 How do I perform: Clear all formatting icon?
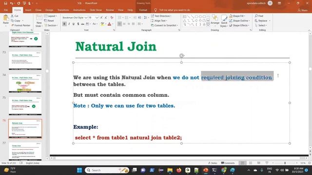click(x=112, y=17)
